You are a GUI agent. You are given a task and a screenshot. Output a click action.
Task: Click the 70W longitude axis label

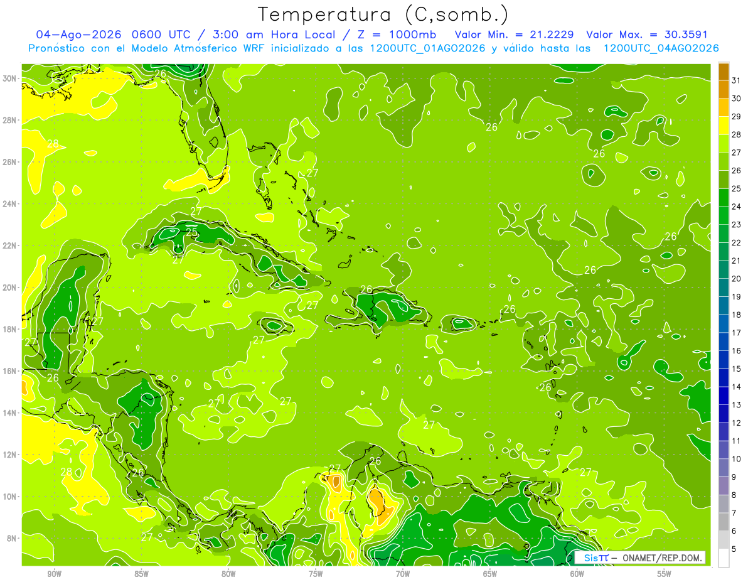(403, 574)
